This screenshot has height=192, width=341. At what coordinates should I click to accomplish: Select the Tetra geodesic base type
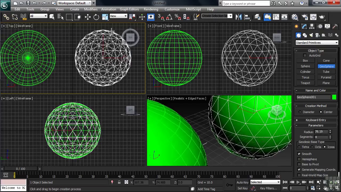click(299, 147)
